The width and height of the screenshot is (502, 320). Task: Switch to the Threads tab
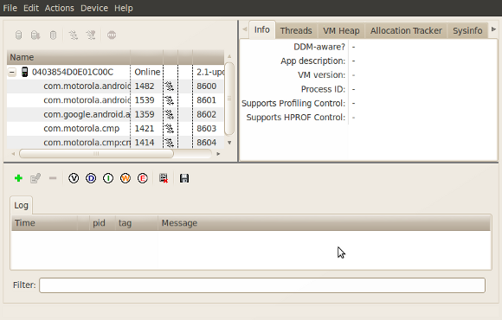point(296,31)
